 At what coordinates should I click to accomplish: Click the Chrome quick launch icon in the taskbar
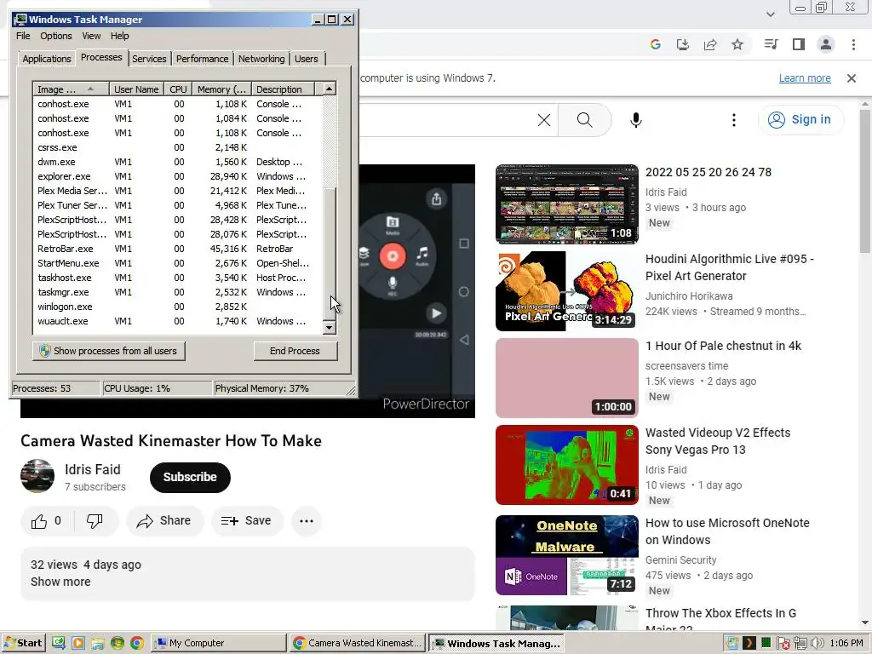[137, 643]
